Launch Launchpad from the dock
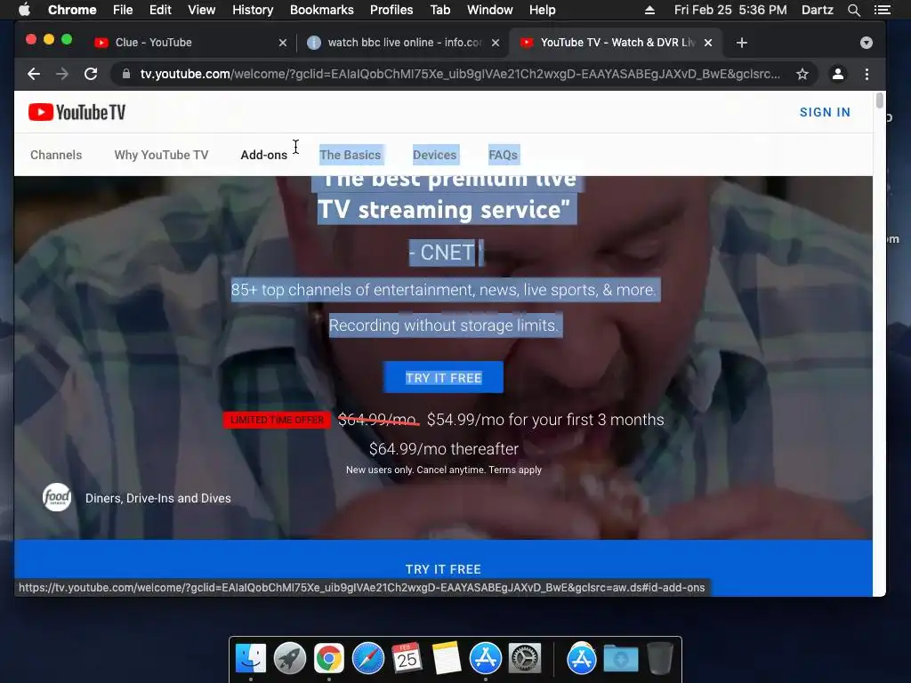The width and height of the screenshot is (911, 683). (x=290, y=659)
